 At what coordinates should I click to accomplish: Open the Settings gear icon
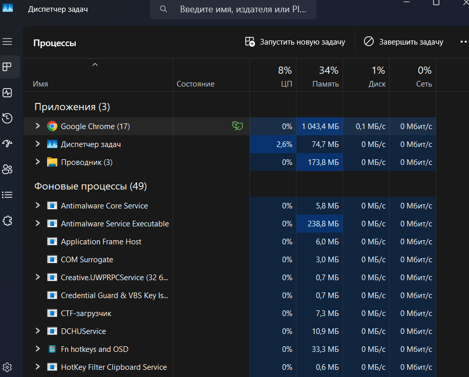click(7, 367)
